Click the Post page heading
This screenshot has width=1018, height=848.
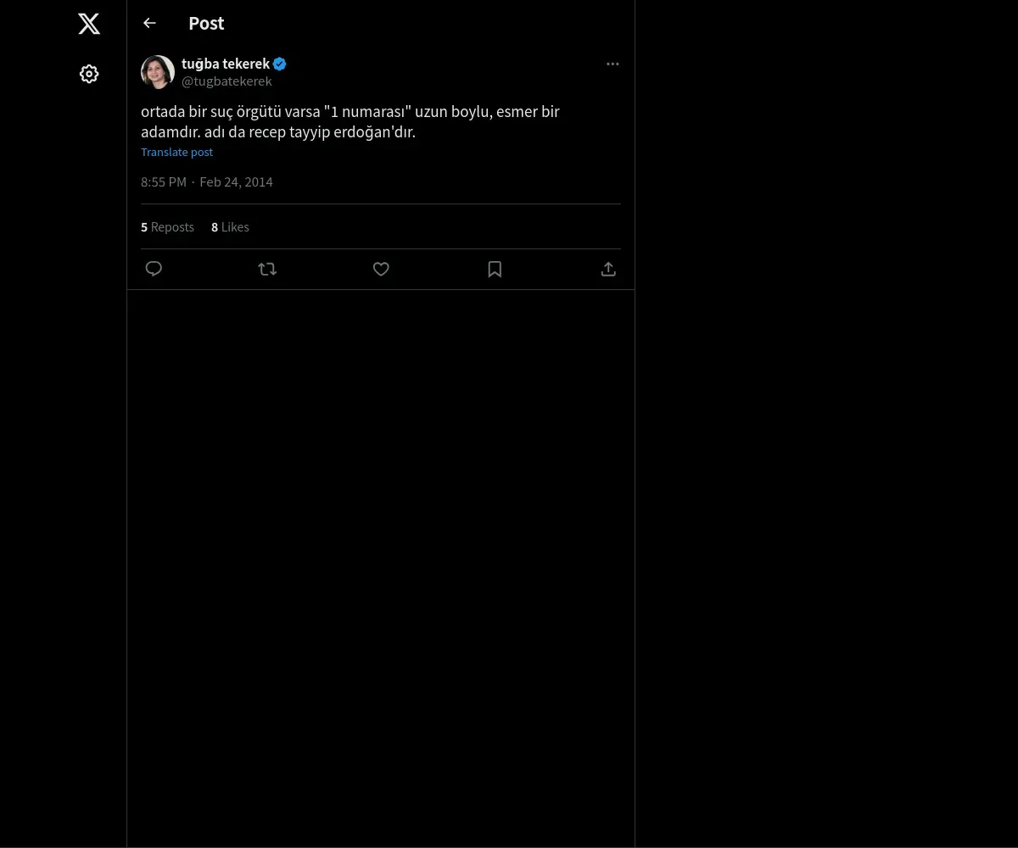tap(206, 24)
